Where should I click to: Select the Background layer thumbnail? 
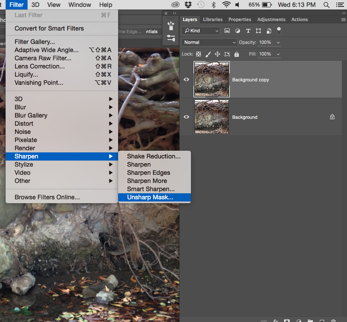click(212, 117)
